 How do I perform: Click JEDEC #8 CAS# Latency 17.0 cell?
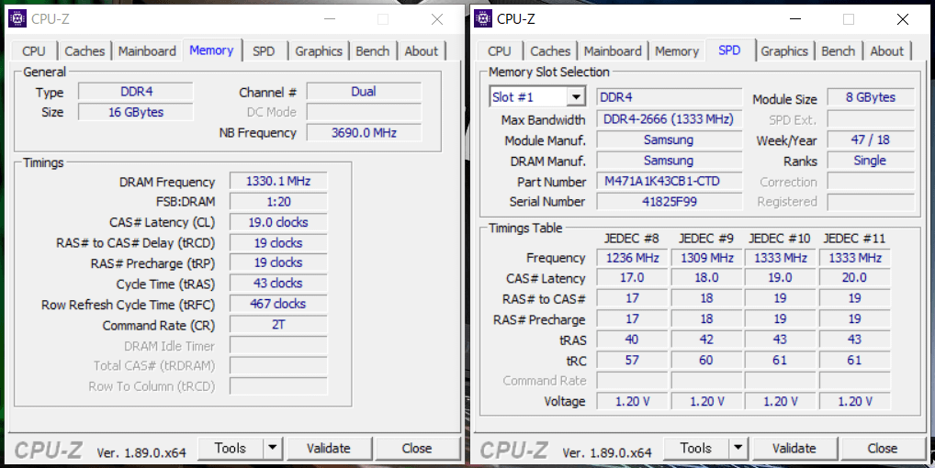click(x=632, y=278)
